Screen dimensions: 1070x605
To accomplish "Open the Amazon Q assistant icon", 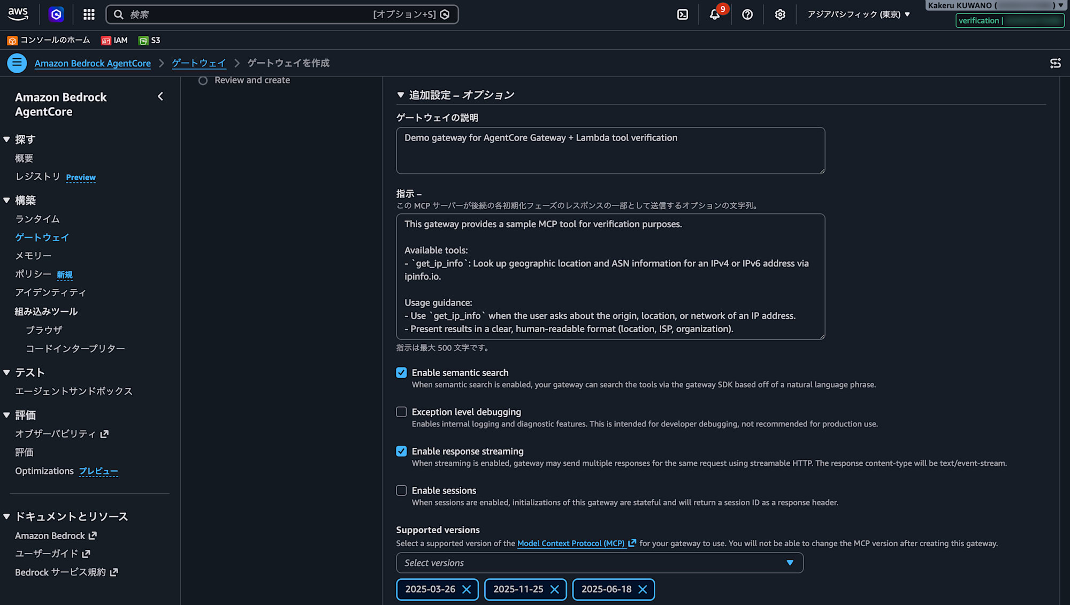I will (56, 14).
